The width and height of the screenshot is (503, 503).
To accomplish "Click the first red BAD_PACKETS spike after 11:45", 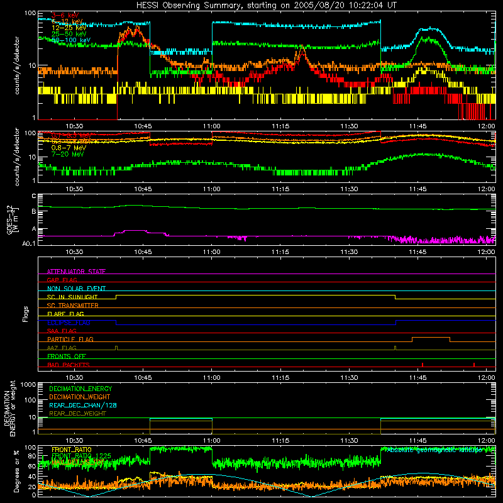I will click(423, 365).
